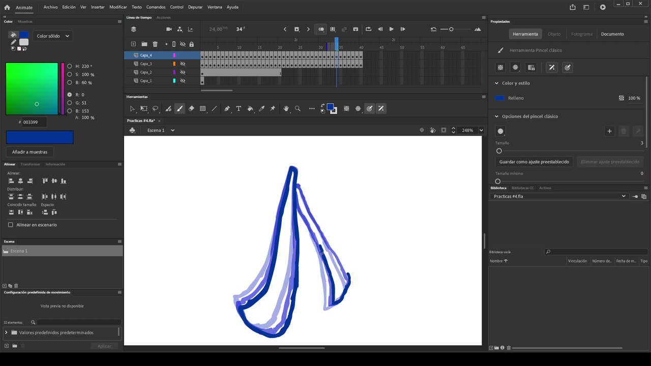Toggle loop playback button
Viewport: 651px width, 366px height.
pyautogui.click(x=368, y=29)
